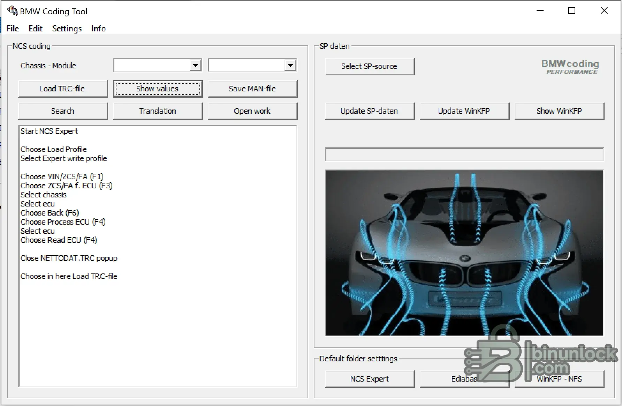Click the SP daten progress bar

pyautogui.click(x=464, y=155)
